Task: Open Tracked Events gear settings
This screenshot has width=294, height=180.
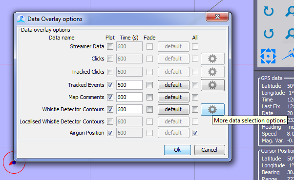Action: pos(212,85)
